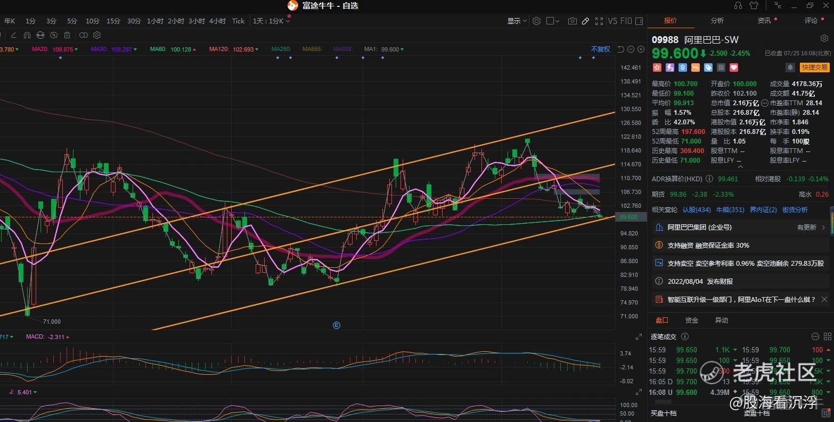Select the trend line drawing tool
The width and height of the screenshot is (834, 422).
[14, 35]
